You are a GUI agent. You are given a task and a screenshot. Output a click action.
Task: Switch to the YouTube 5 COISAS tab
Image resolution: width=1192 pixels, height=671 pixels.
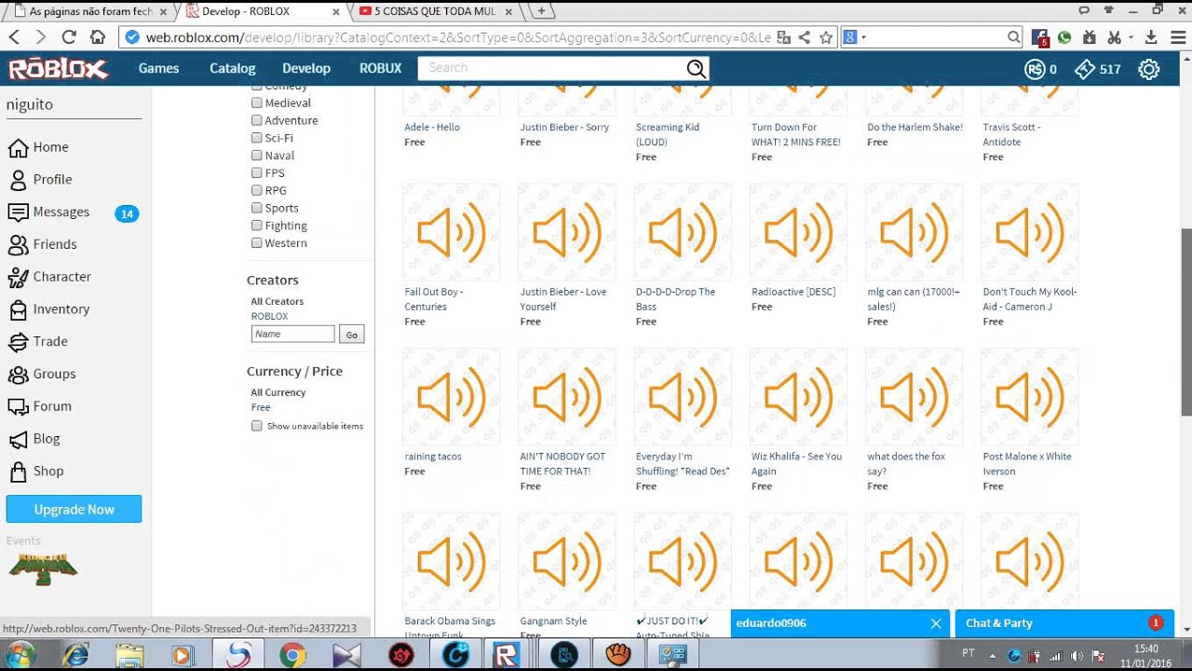(436, 11)
